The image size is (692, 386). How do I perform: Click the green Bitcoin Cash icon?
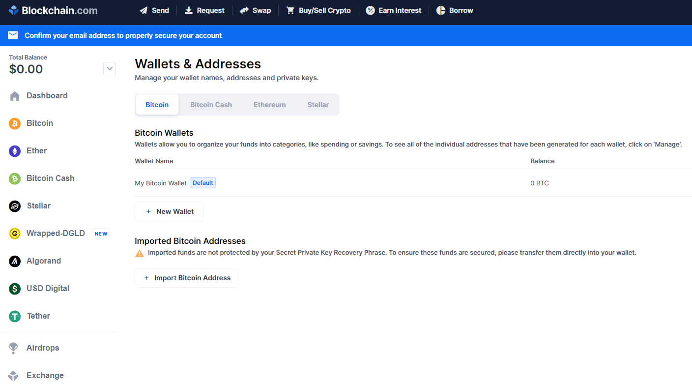tap(15, 178)
